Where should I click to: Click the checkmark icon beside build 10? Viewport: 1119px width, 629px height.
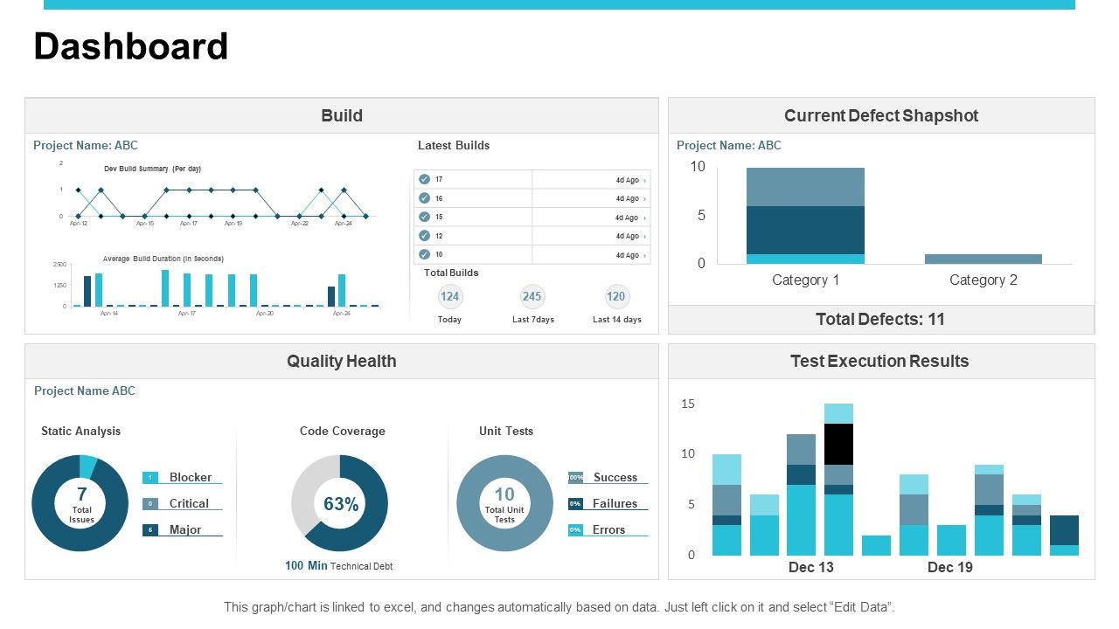tap(424, 254)
